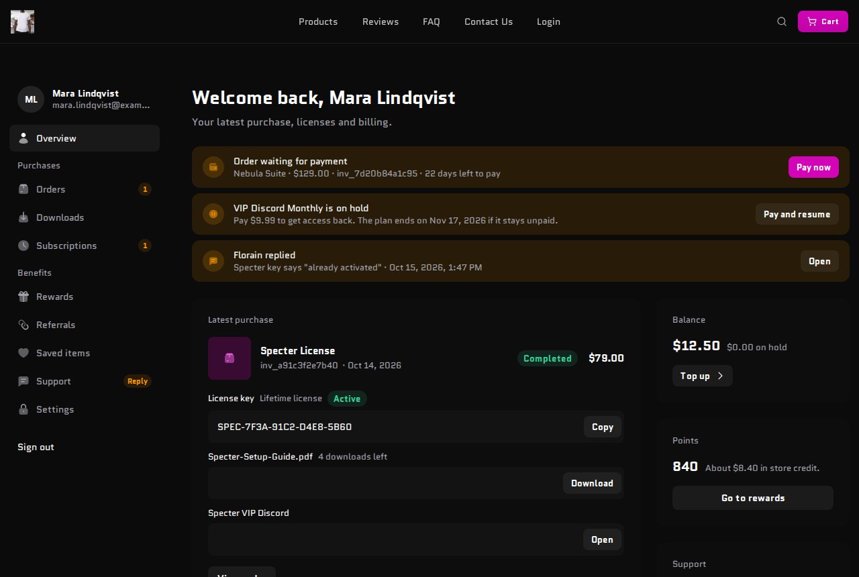Pay now for Nebula Suite order

click(813, 167)
